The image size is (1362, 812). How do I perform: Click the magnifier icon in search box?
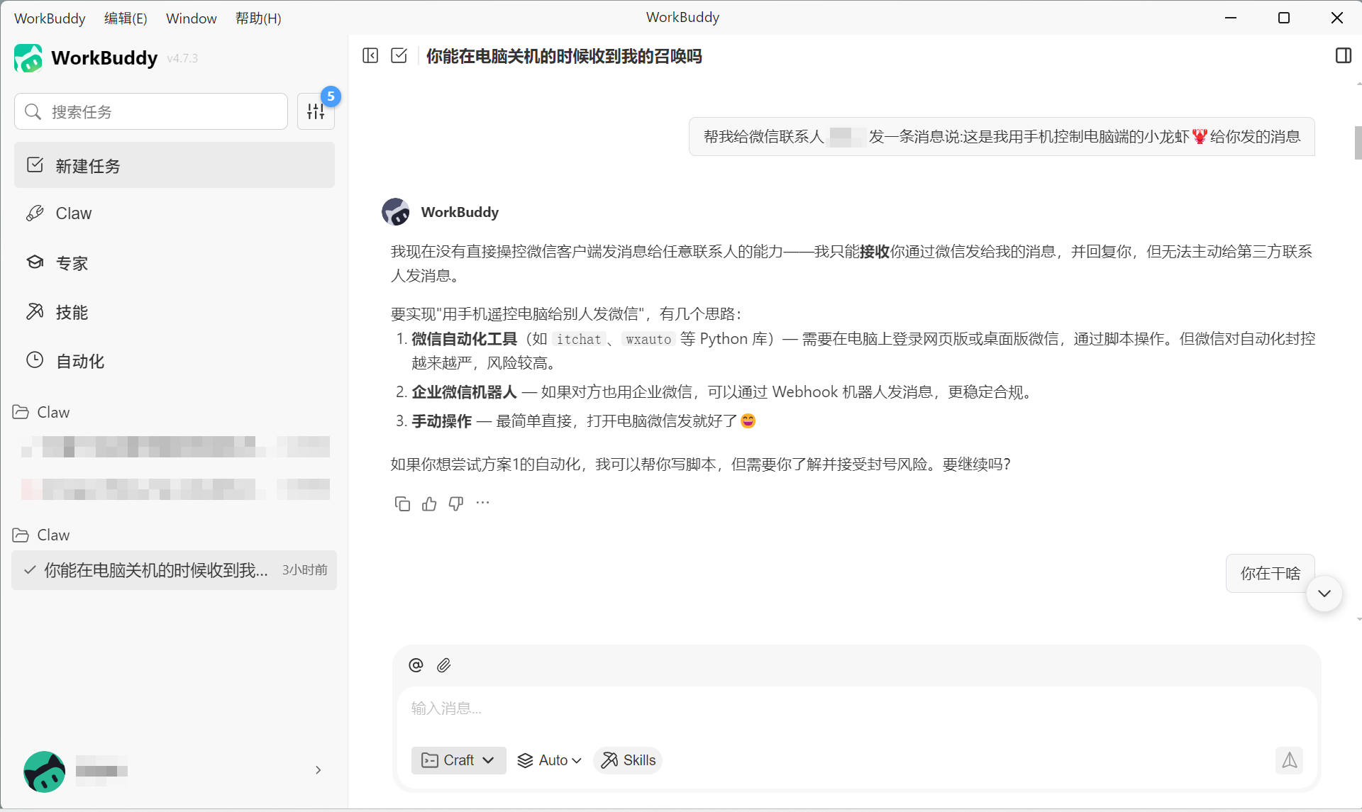[33, 111]
